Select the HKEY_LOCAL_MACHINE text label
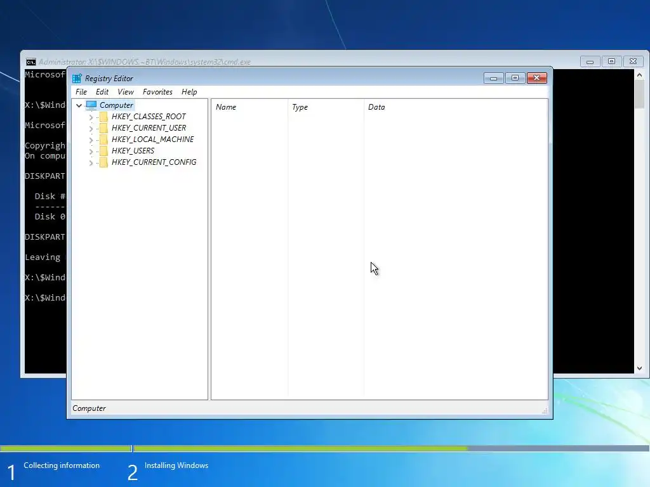Viewport: 650px width, 487px height. (152, 140)
